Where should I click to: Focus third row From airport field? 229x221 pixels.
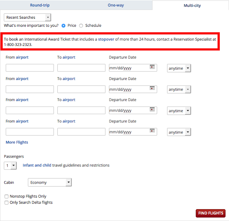tap(30, 110)
